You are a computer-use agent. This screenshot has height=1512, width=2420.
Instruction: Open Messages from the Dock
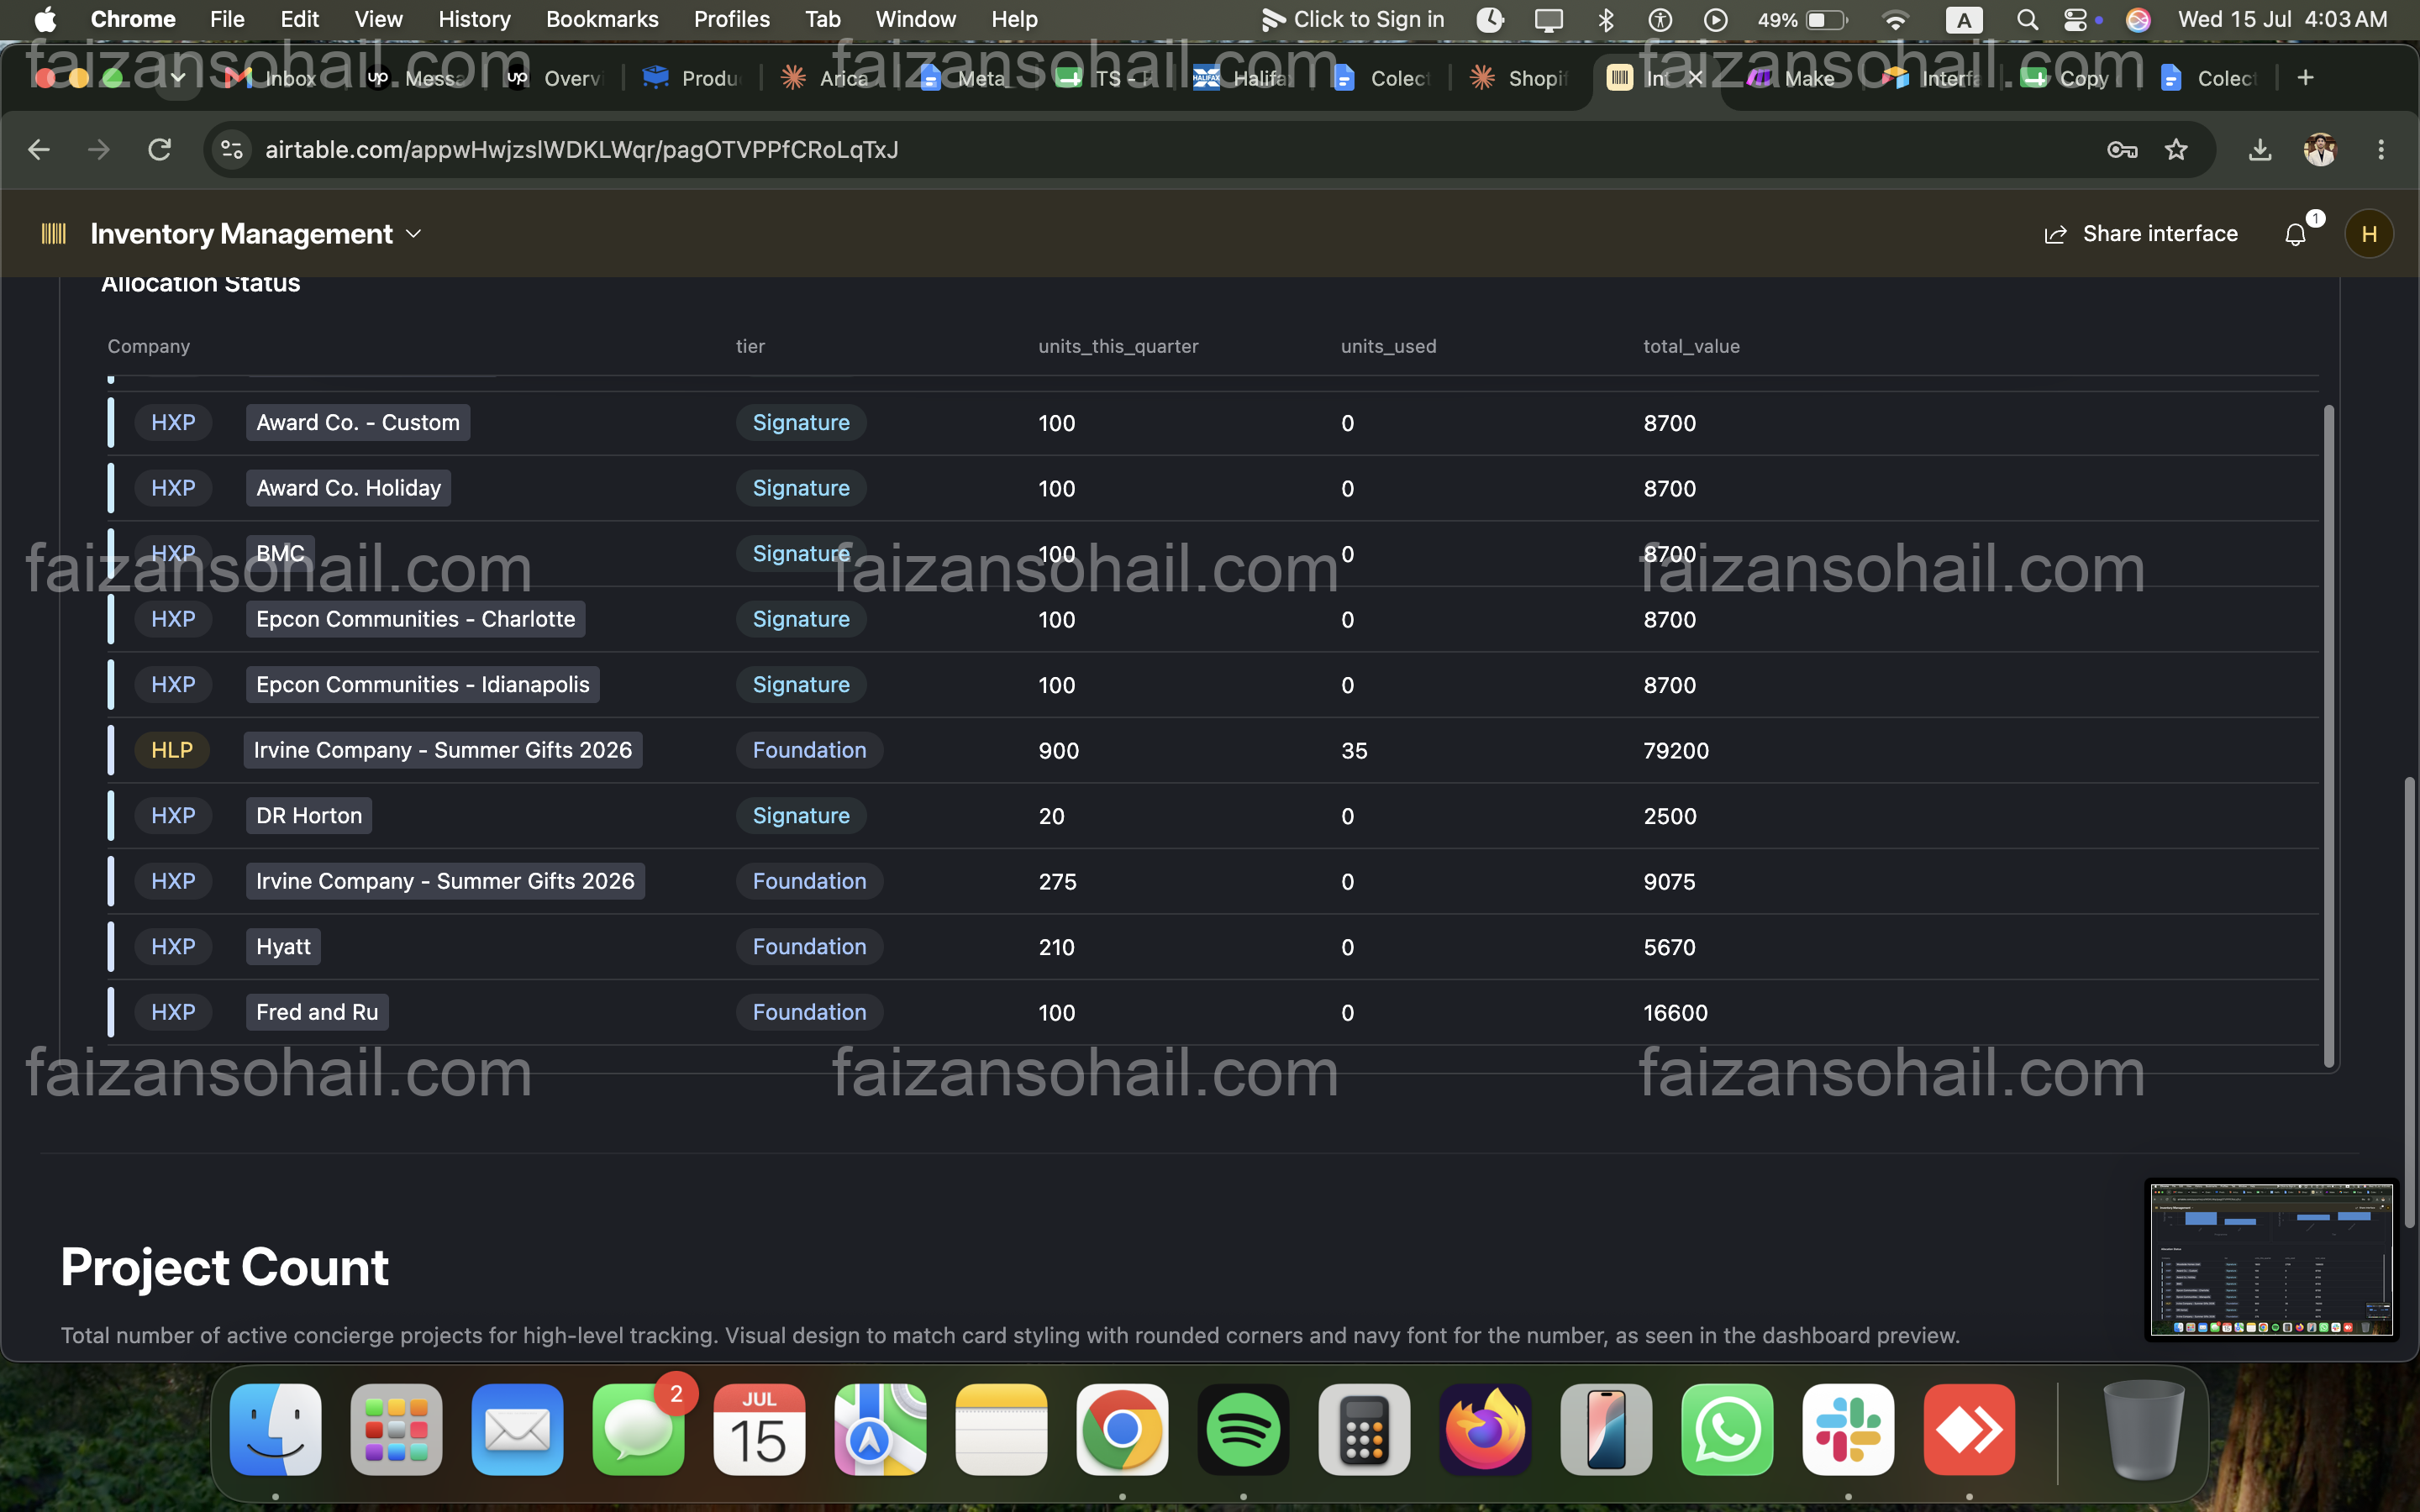(638, 1429)
